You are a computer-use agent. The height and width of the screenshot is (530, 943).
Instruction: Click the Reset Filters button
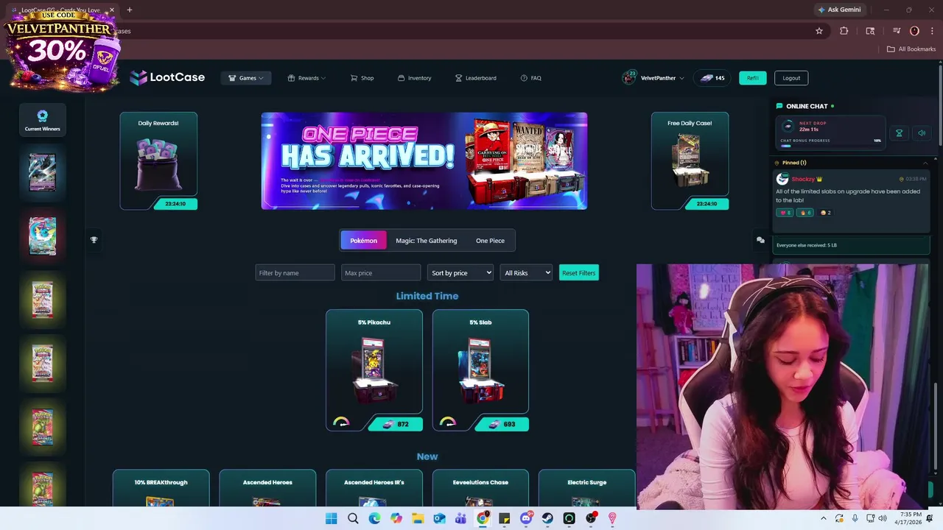pyautogui.click(x=578, y=273)
